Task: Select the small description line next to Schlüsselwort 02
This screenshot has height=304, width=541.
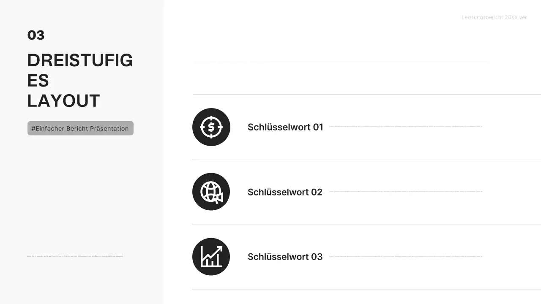Action: pos(405,192)
